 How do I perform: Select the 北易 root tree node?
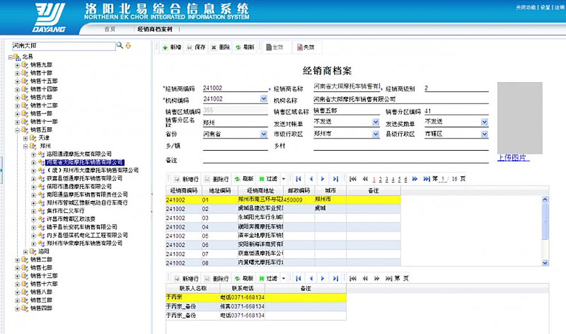(27, 57)
